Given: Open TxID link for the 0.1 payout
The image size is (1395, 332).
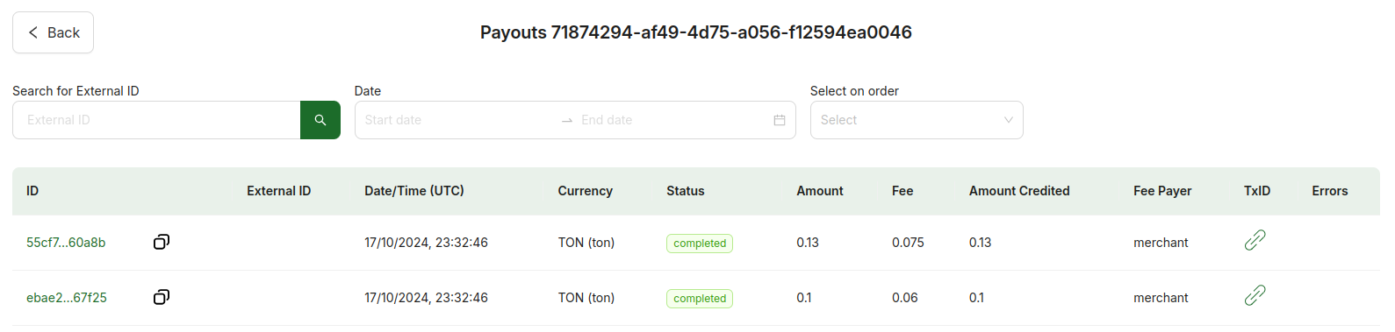Looking at the screenshot, I should pyautogui.click(x=1255, y=295).
